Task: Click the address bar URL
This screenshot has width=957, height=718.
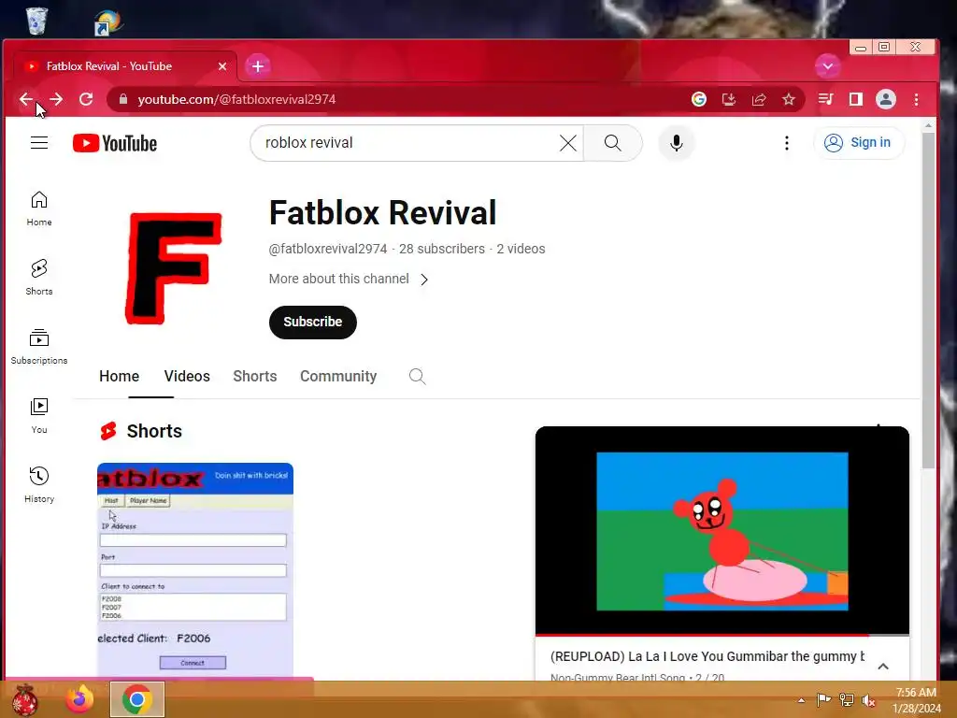Action: pyautogui.click(x=236, y=99)
